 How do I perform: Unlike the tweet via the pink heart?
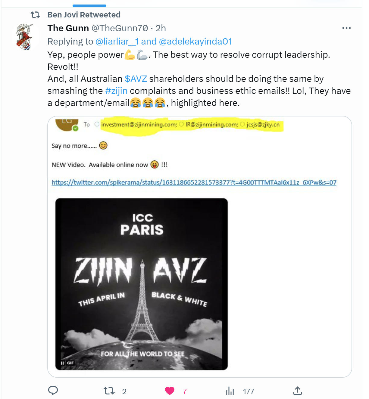click(x=170, y=391)
